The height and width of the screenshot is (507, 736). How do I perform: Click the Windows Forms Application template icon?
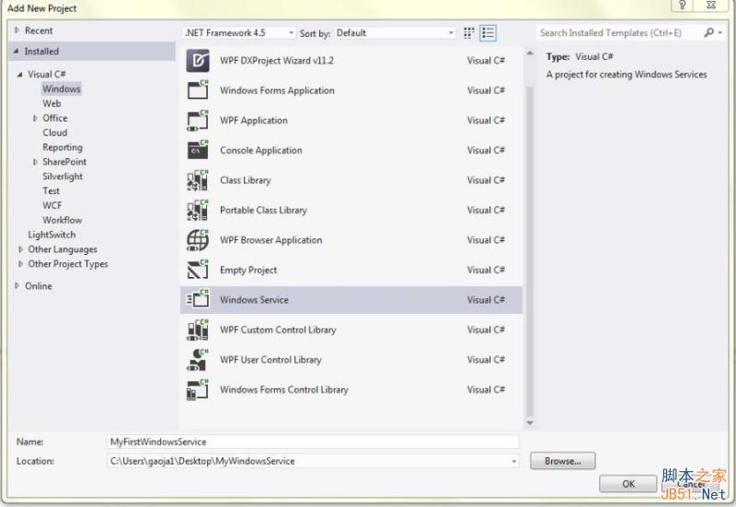(x=198, y=90)
